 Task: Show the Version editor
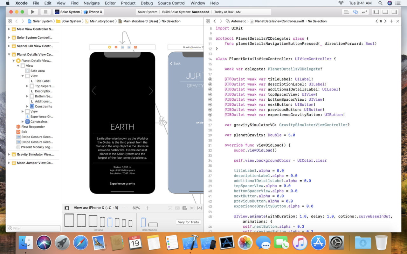(x=365, y=12)
